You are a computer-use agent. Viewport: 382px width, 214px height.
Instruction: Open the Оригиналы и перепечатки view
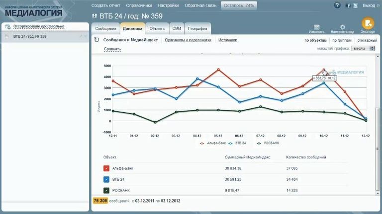188,40
